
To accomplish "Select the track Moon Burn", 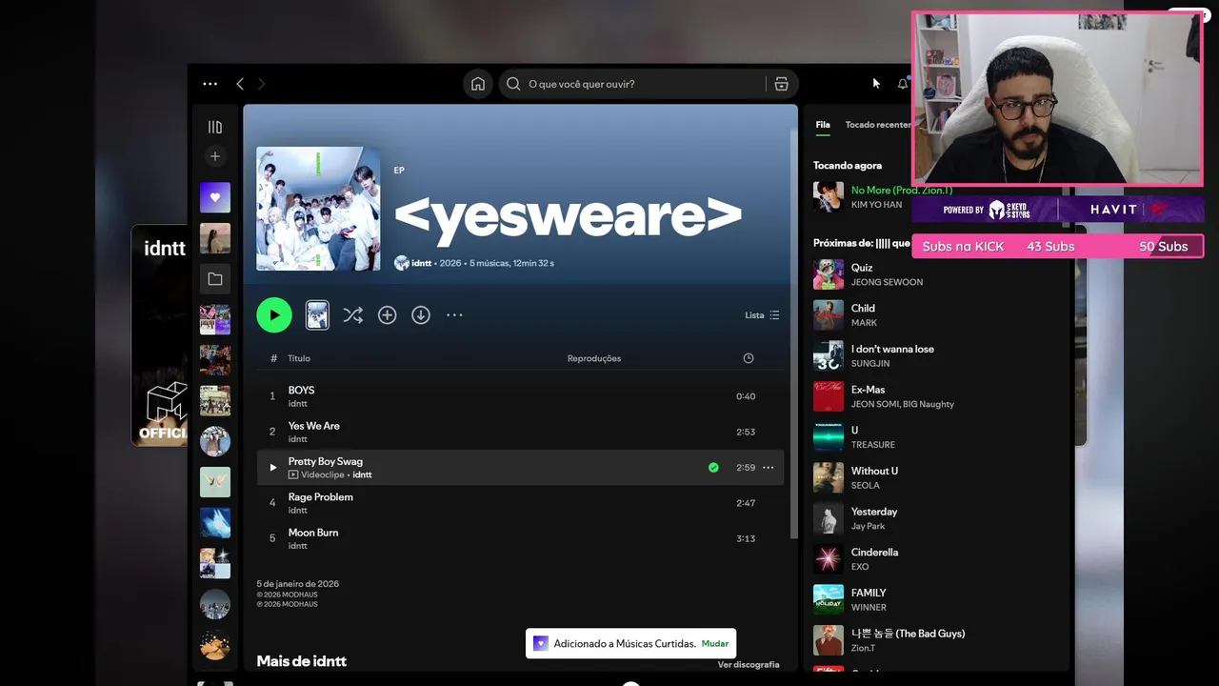I will pyautogui.click(x=520, y=538).
